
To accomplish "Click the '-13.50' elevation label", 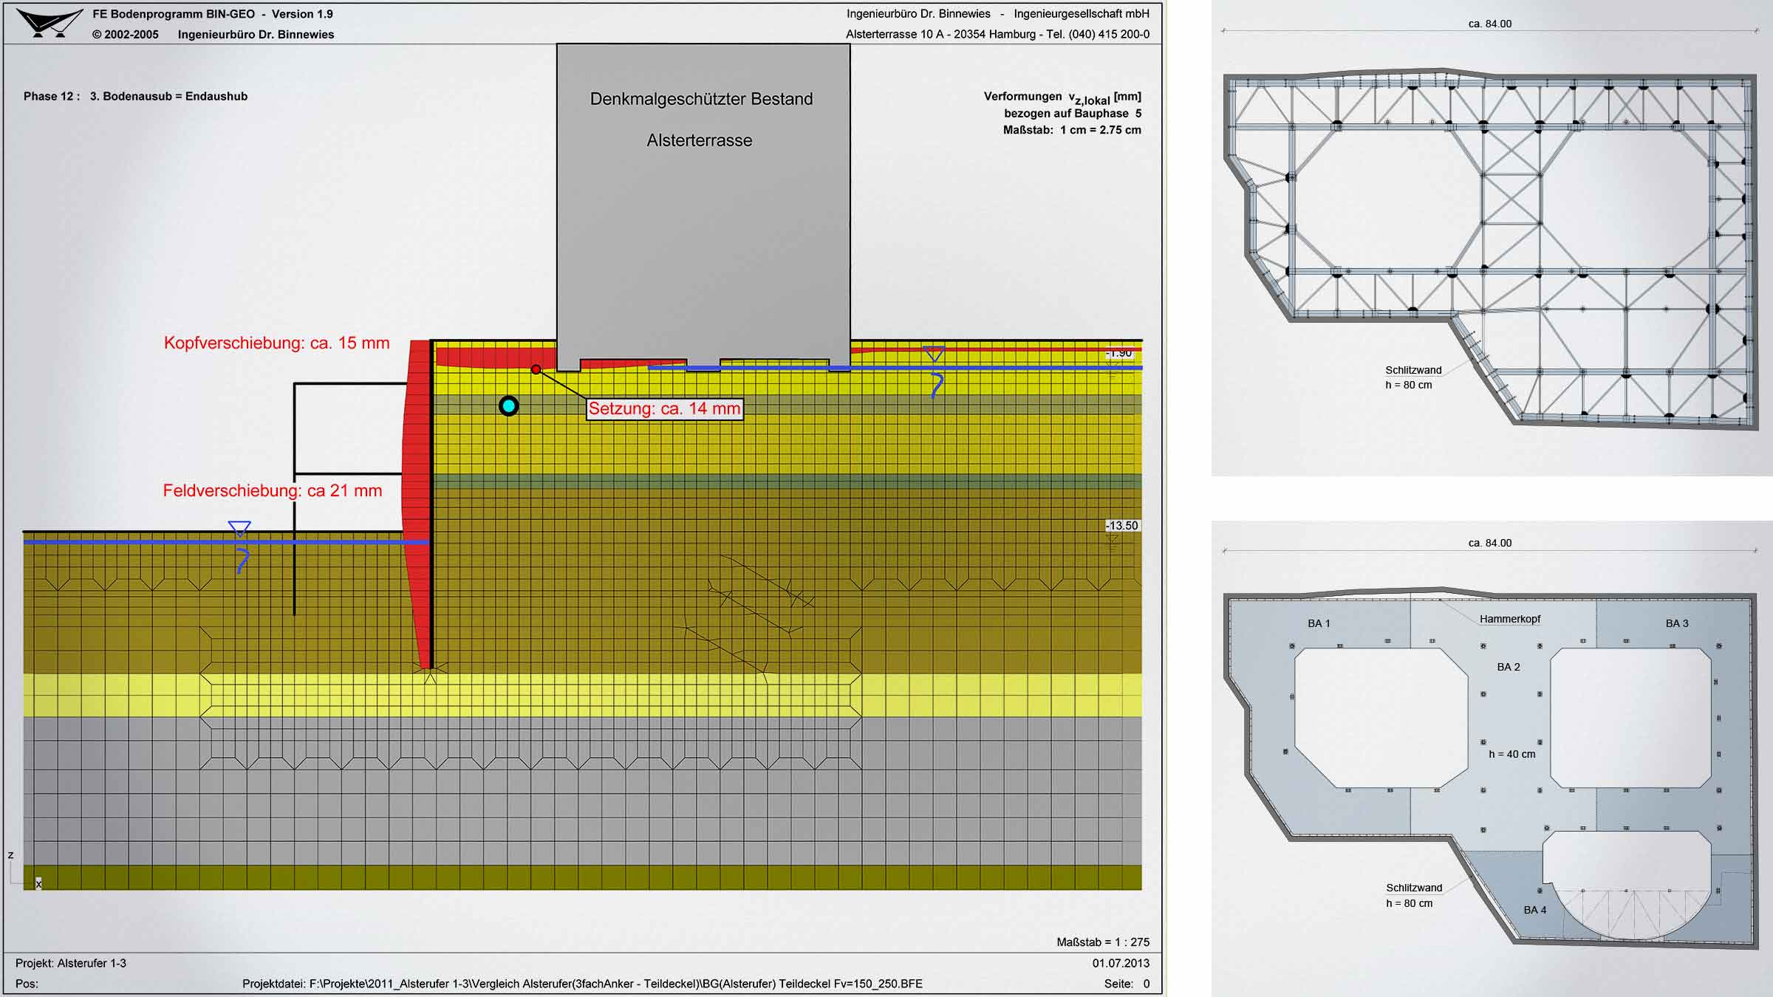I will click(x=1122, y=526).
